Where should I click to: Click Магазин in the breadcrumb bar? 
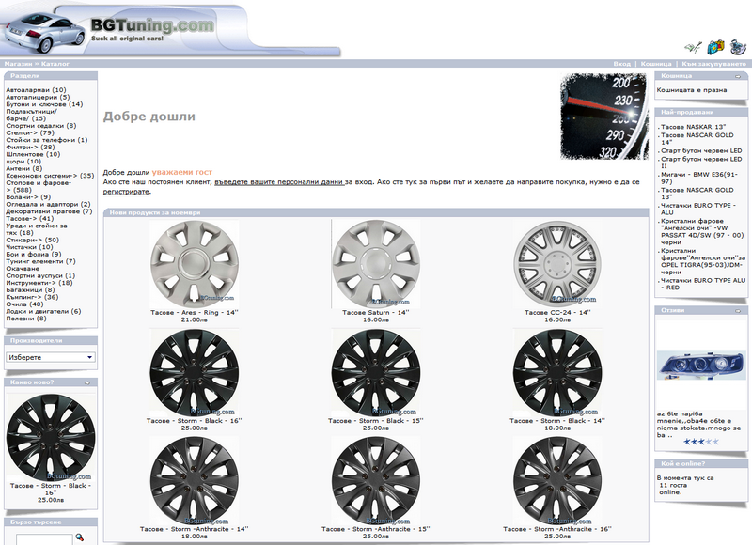[x=18, y=64]
